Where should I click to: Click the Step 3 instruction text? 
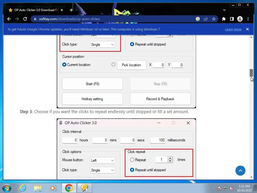coord(104,112)
